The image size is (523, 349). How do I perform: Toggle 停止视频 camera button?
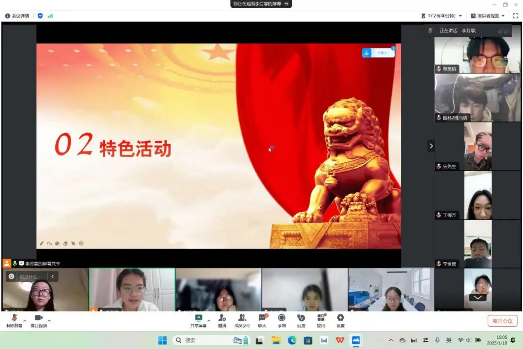pos(38,320)
